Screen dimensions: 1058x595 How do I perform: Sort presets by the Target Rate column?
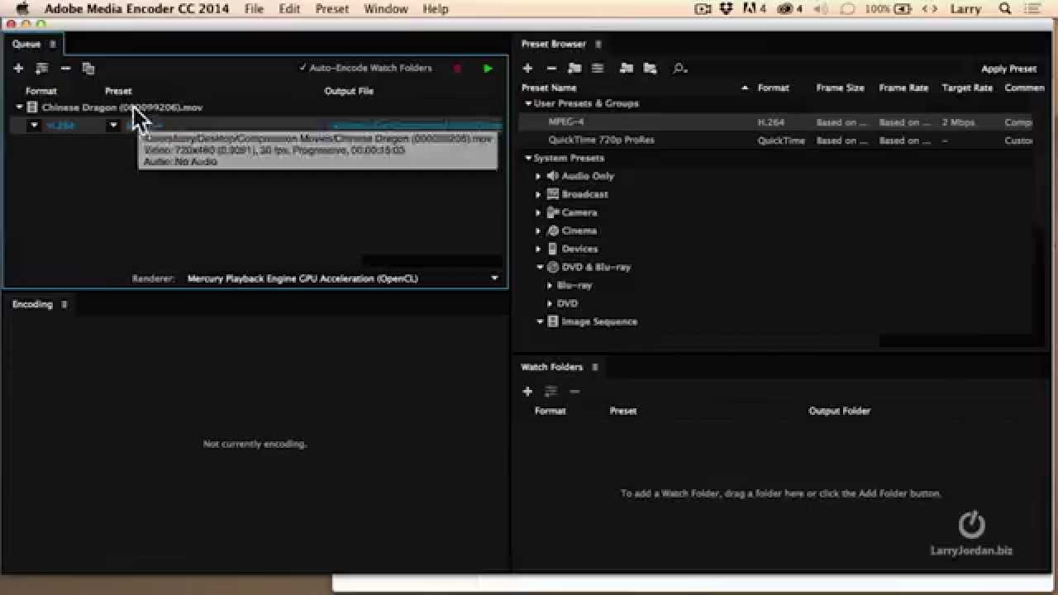pos(967,88)
